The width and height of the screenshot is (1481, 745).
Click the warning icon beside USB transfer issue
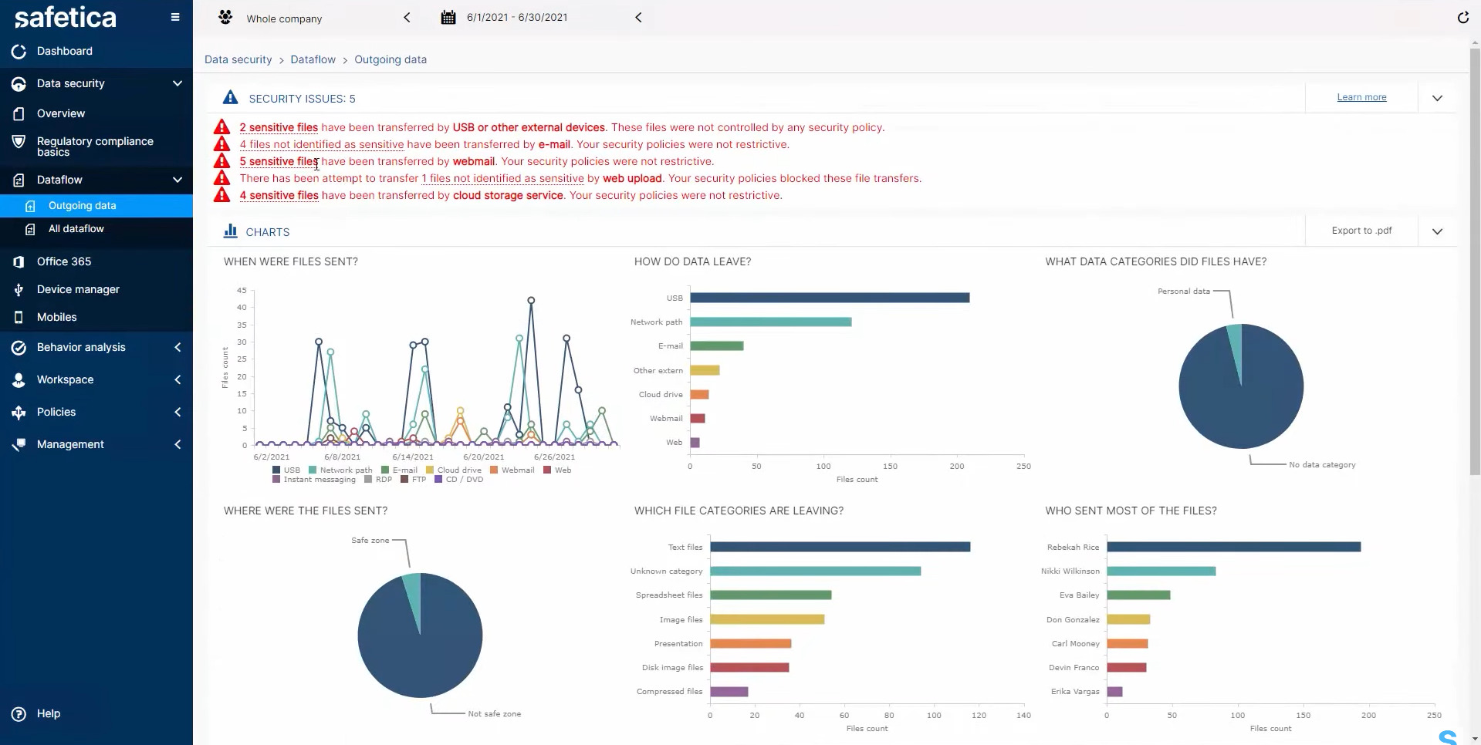(221, 126)
